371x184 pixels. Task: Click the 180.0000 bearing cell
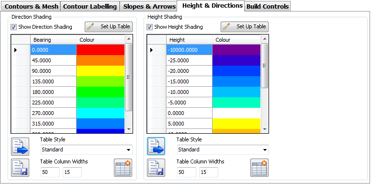(x=53, y=92)
